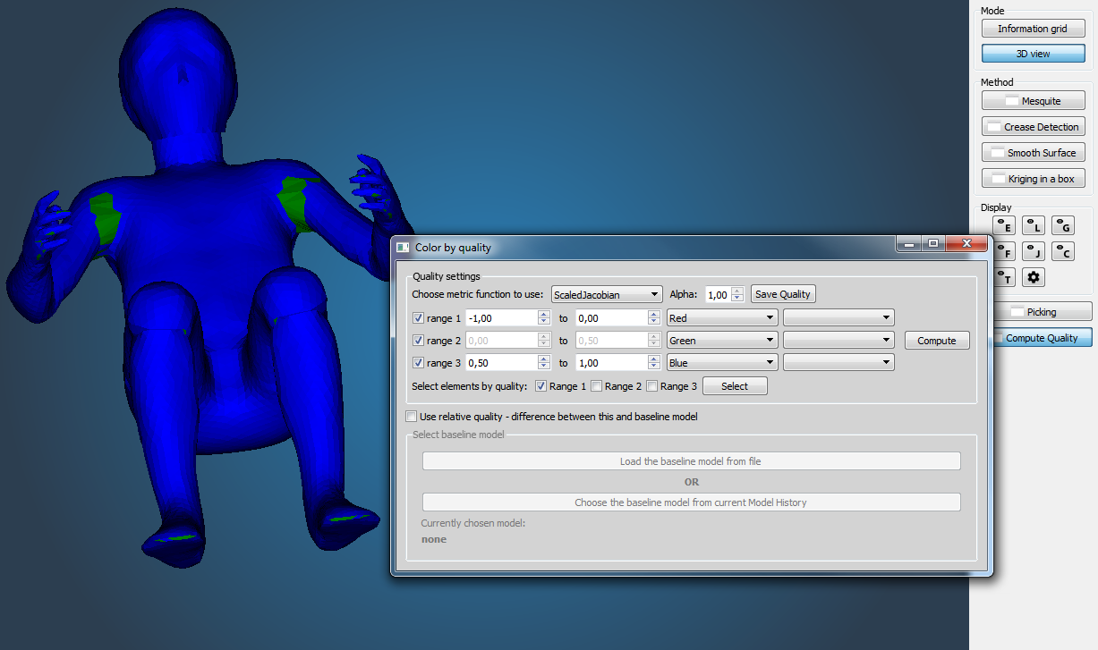The height and width of the screenshot is (650, 1098).
Task: Focus the range 3 lower bound field
Action: tap(508, 363)
